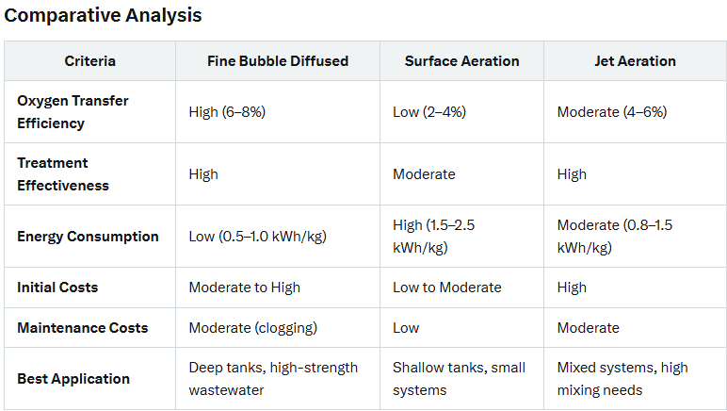The height and width of the screenshot is (411, 727).
Task: Click the Fine Bubble Diffused column header
Action: [278, 60]
